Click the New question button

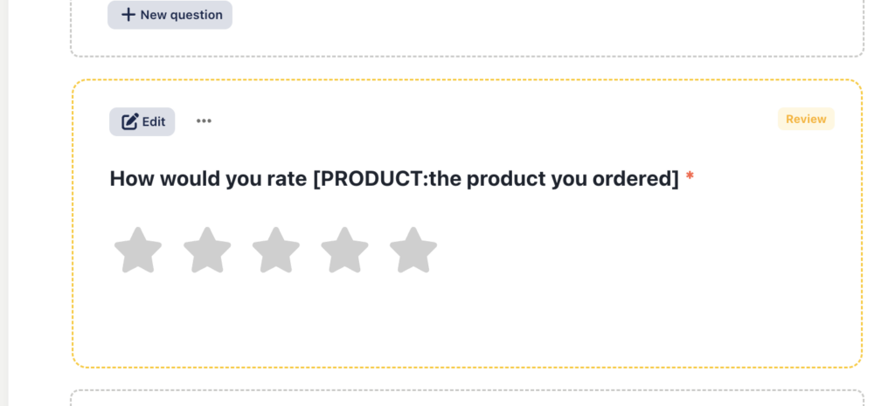point(170,15)
